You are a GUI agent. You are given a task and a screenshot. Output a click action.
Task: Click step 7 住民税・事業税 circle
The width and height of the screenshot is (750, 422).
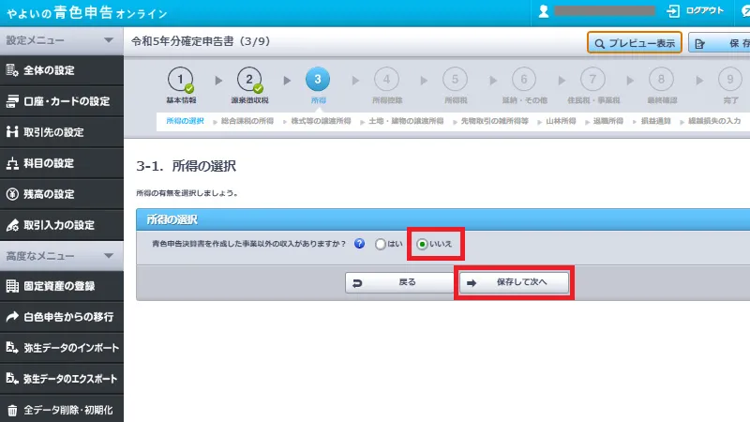[x=592, y=80]
